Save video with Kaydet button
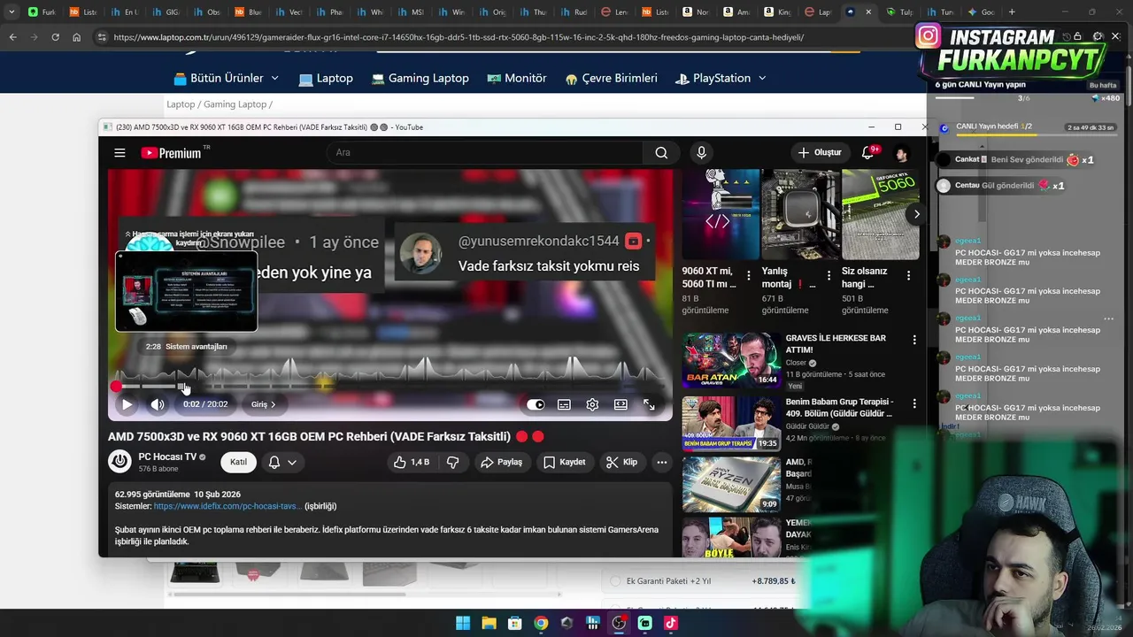 (x=564, y=462)
